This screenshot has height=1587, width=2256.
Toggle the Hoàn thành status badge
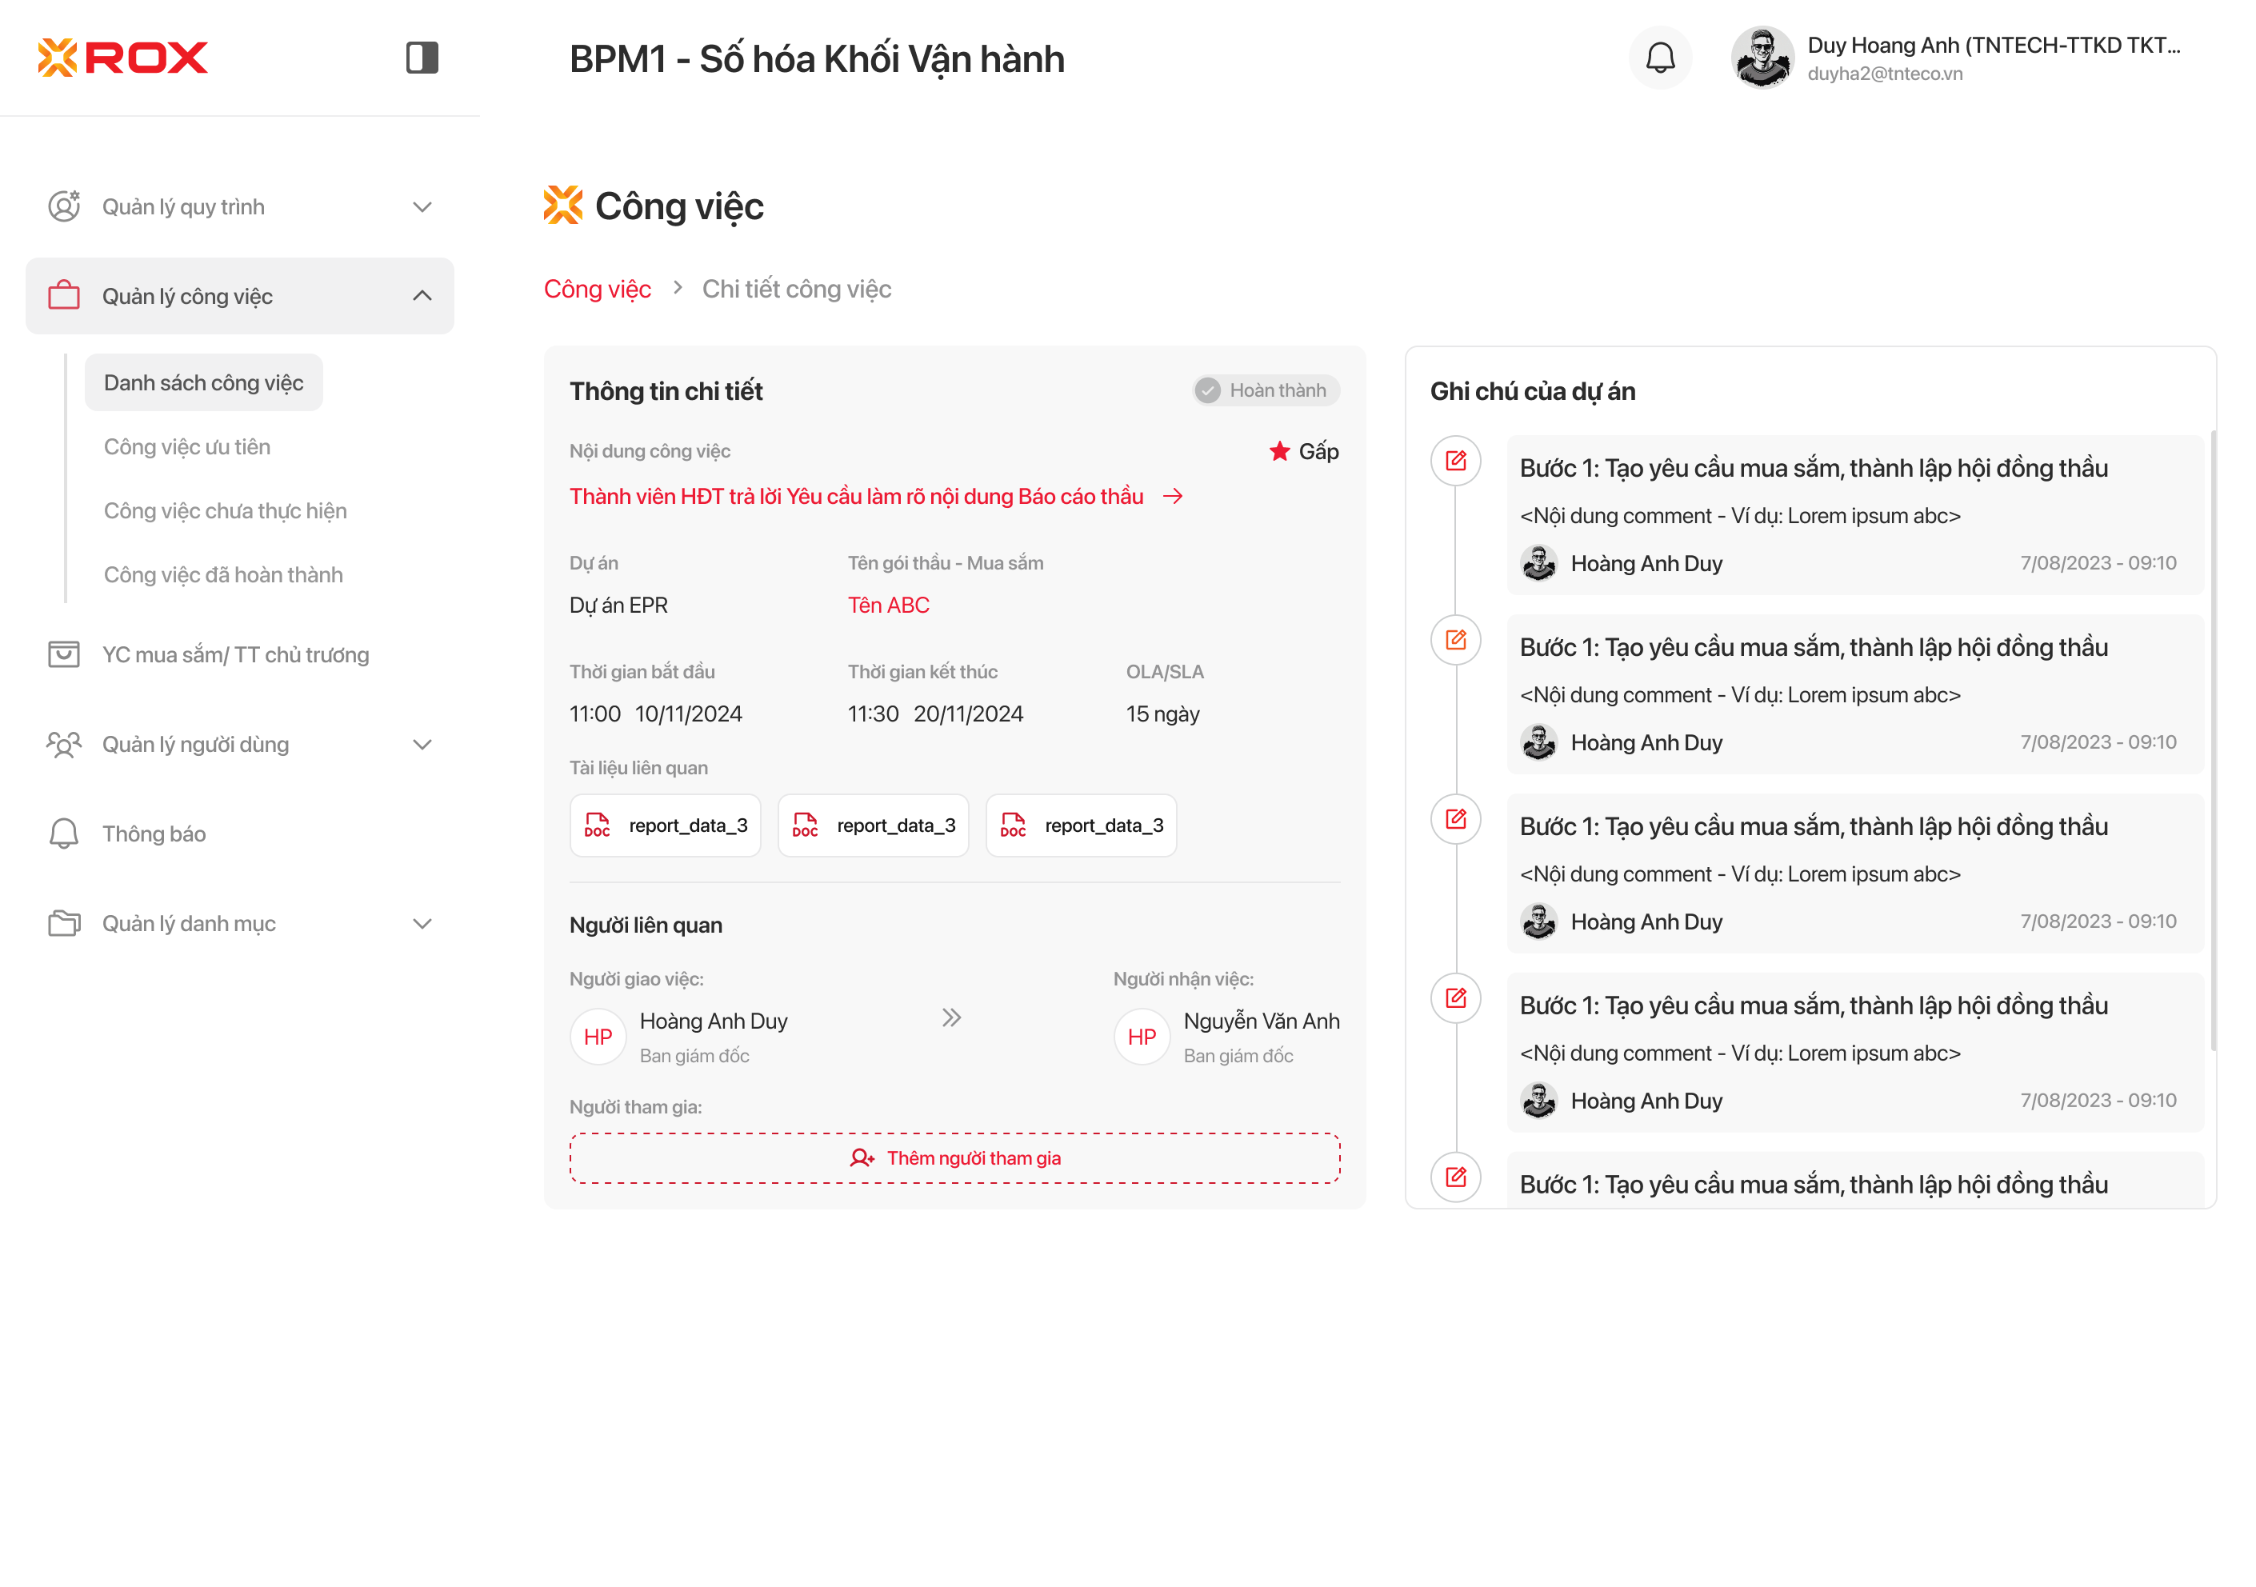point(1266,390)
